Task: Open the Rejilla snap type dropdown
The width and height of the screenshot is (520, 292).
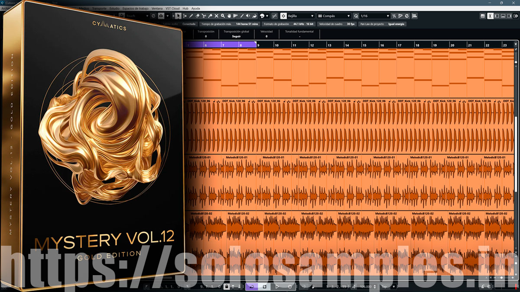Action: (301, 16)
